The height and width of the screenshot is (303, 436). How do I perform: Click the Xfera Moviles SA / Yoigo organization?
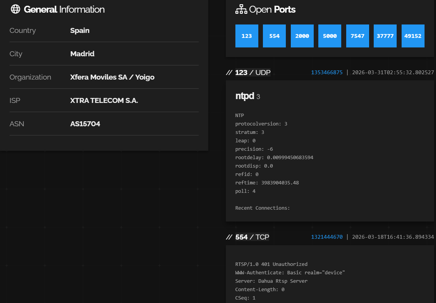(x=112, y=77)
